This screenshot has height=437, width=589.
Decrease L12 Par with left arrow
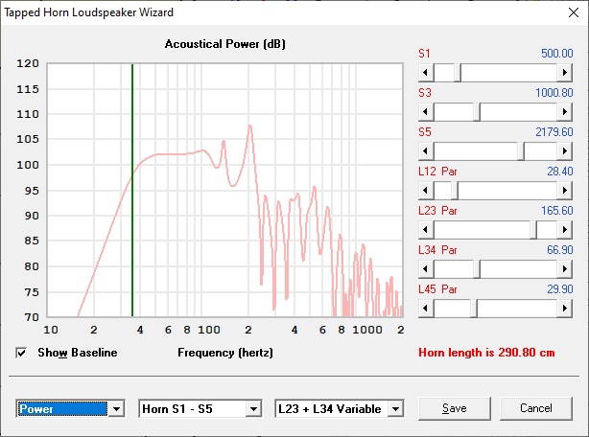[426, 191]
